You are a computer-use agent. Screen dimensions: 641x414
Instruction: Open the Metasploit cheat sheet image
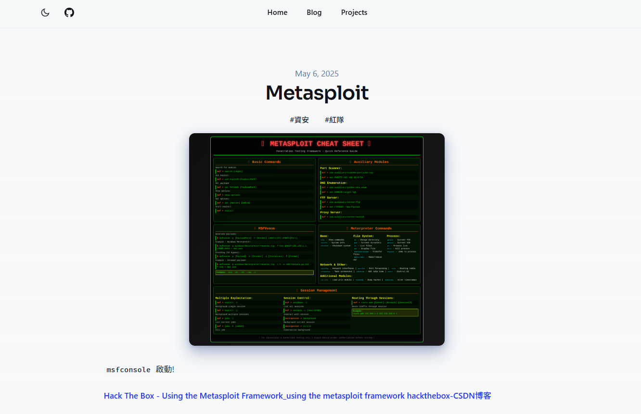tap(317, 239)
